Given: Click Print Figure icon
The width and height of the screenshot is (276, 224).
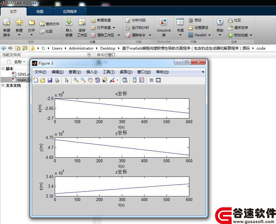Looking at the screenshot, I should click(x=57, y=80).
